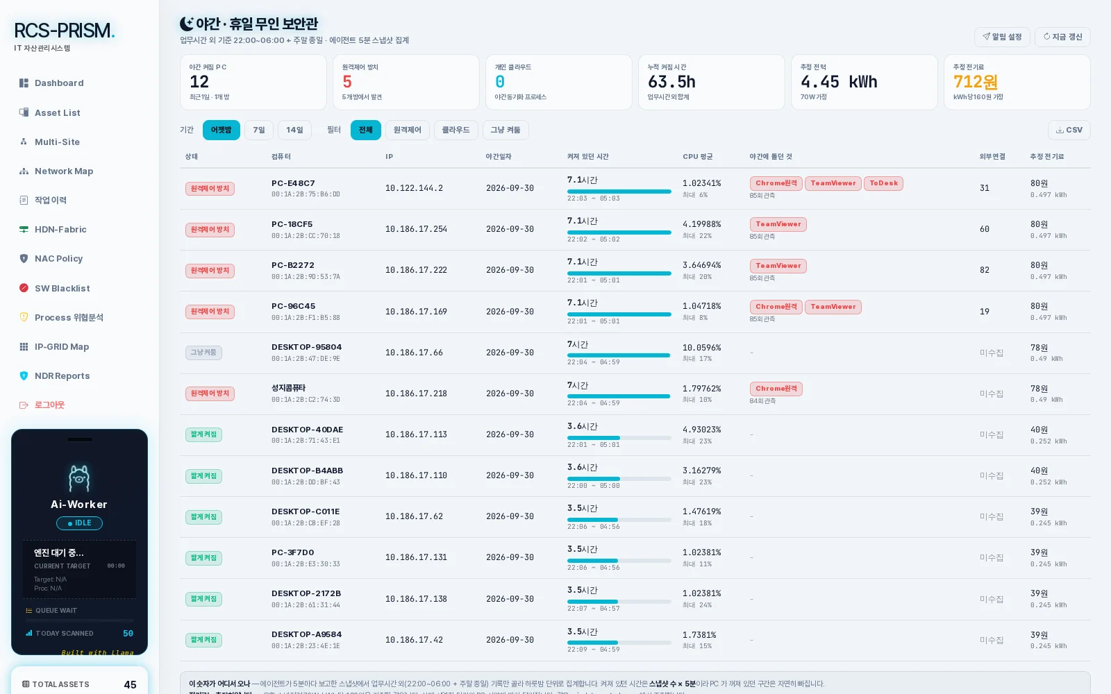The height and width of the screenshot is (694, 1111).
Task: Open the SW Blacklist red icon
Action: (24, 288)
